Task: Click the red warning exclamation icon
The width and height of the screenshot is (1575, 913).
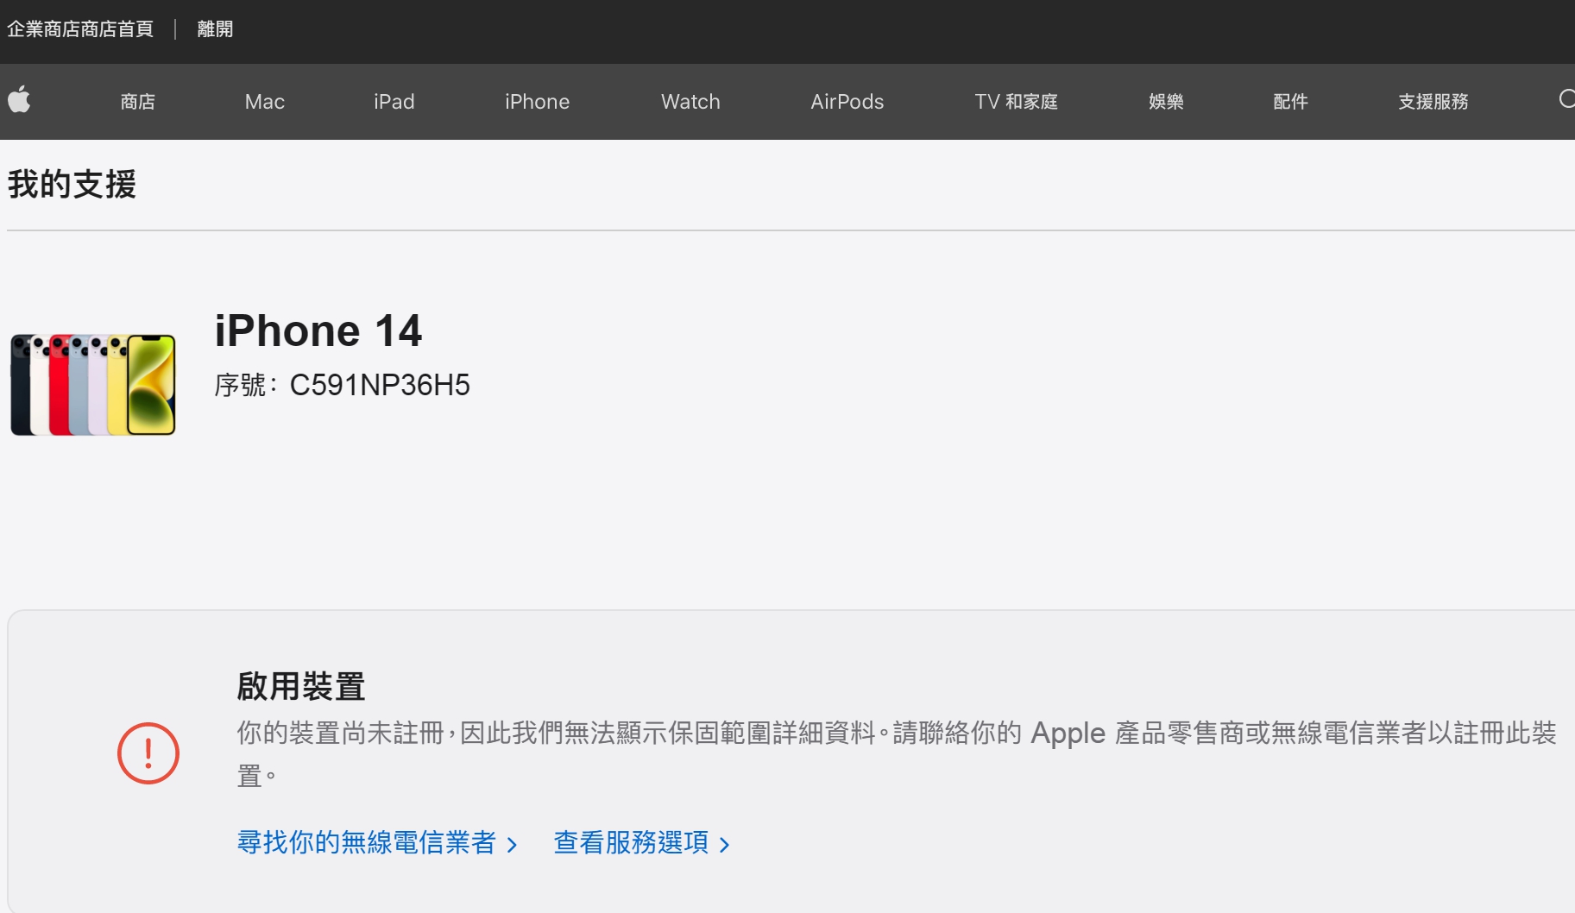Action: tap(148, 753)
